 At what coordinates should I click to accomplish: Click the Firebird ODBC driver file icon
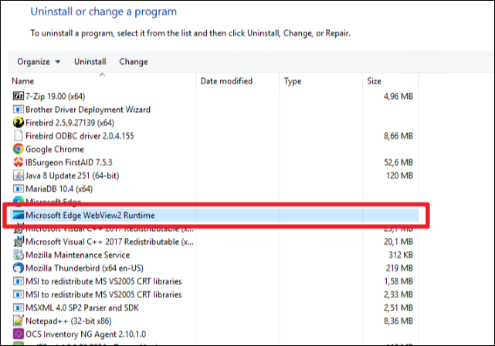coord(19,136)
